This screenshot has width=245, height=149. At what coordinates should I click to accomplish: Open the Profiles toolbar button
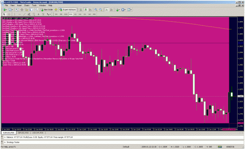pyautogui.click(x=10, y=10)
